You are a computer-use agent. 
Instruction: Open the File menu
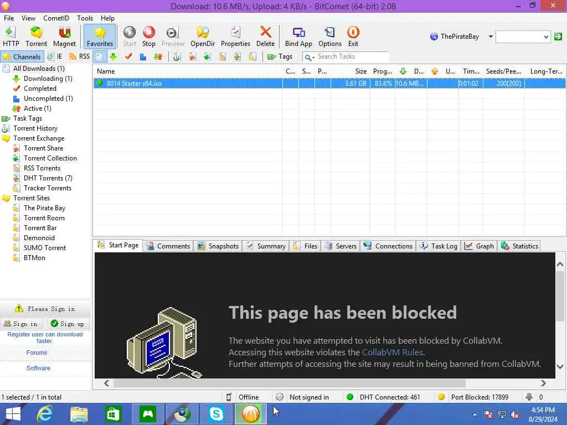(x=9, y=18)
